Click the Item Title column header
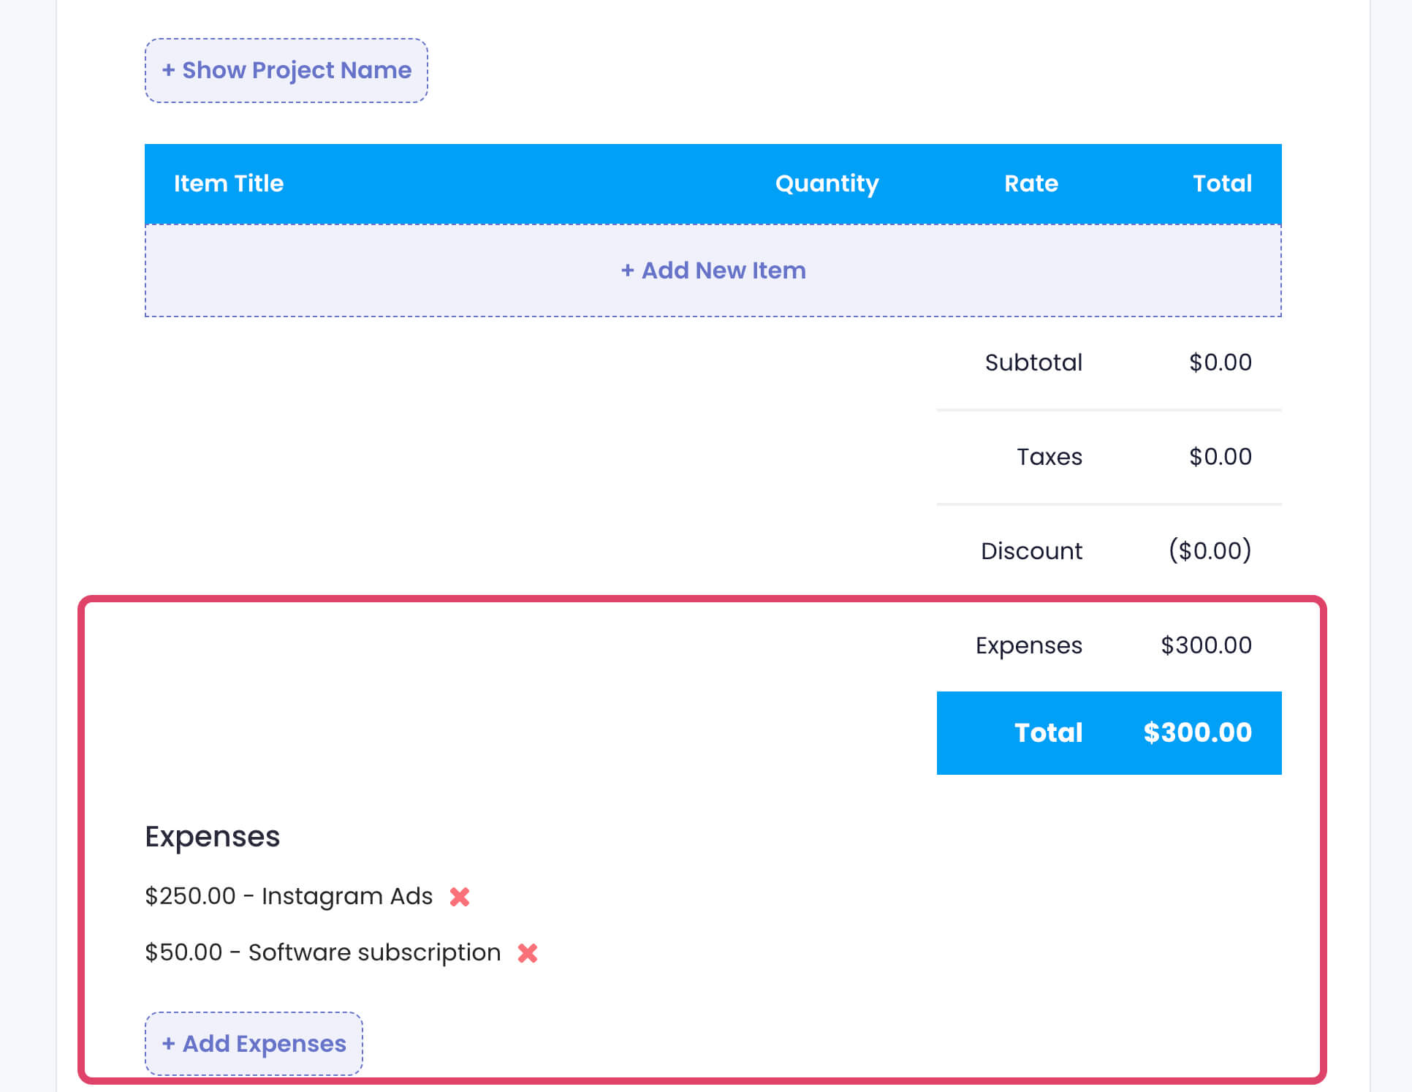The height and width of the screenshot is (1092, 1412). click(229, 183)
